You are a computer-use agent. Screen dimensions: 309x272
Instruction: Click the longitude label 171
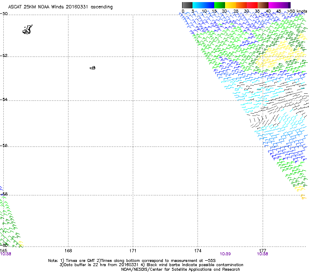[133, 251]
